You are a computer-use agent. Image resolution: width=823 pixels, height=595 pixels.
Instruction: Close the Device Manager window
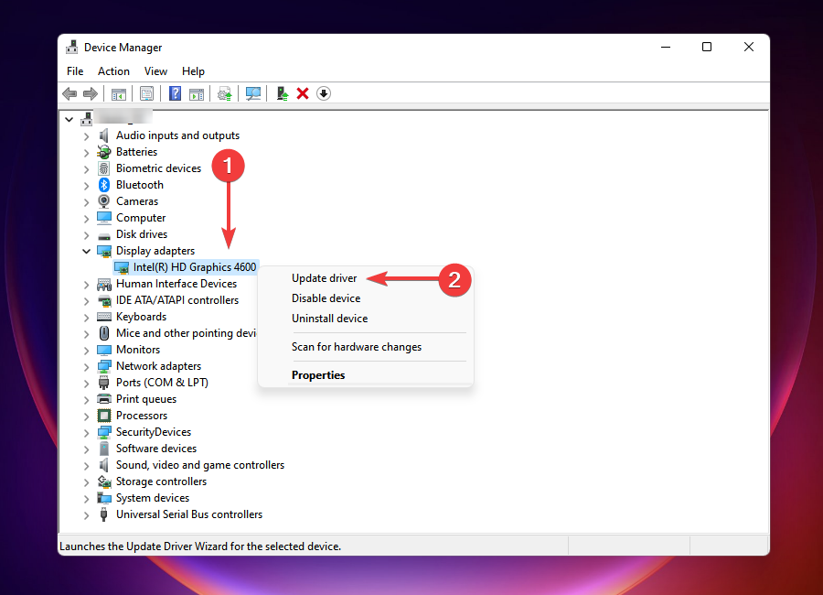(x=749, y=47)
